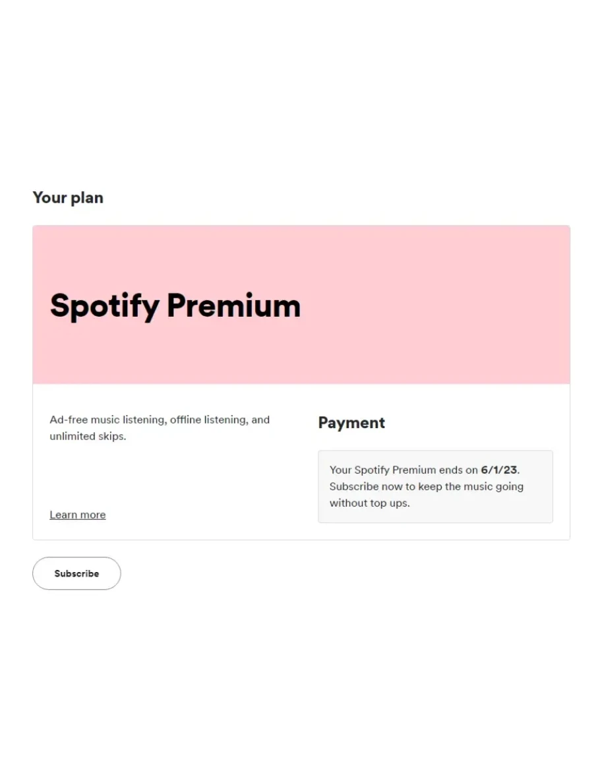600x762 pixels.
Task: Click the "without top ups" text
Action: pyautogui.click(x=369, y=503)
